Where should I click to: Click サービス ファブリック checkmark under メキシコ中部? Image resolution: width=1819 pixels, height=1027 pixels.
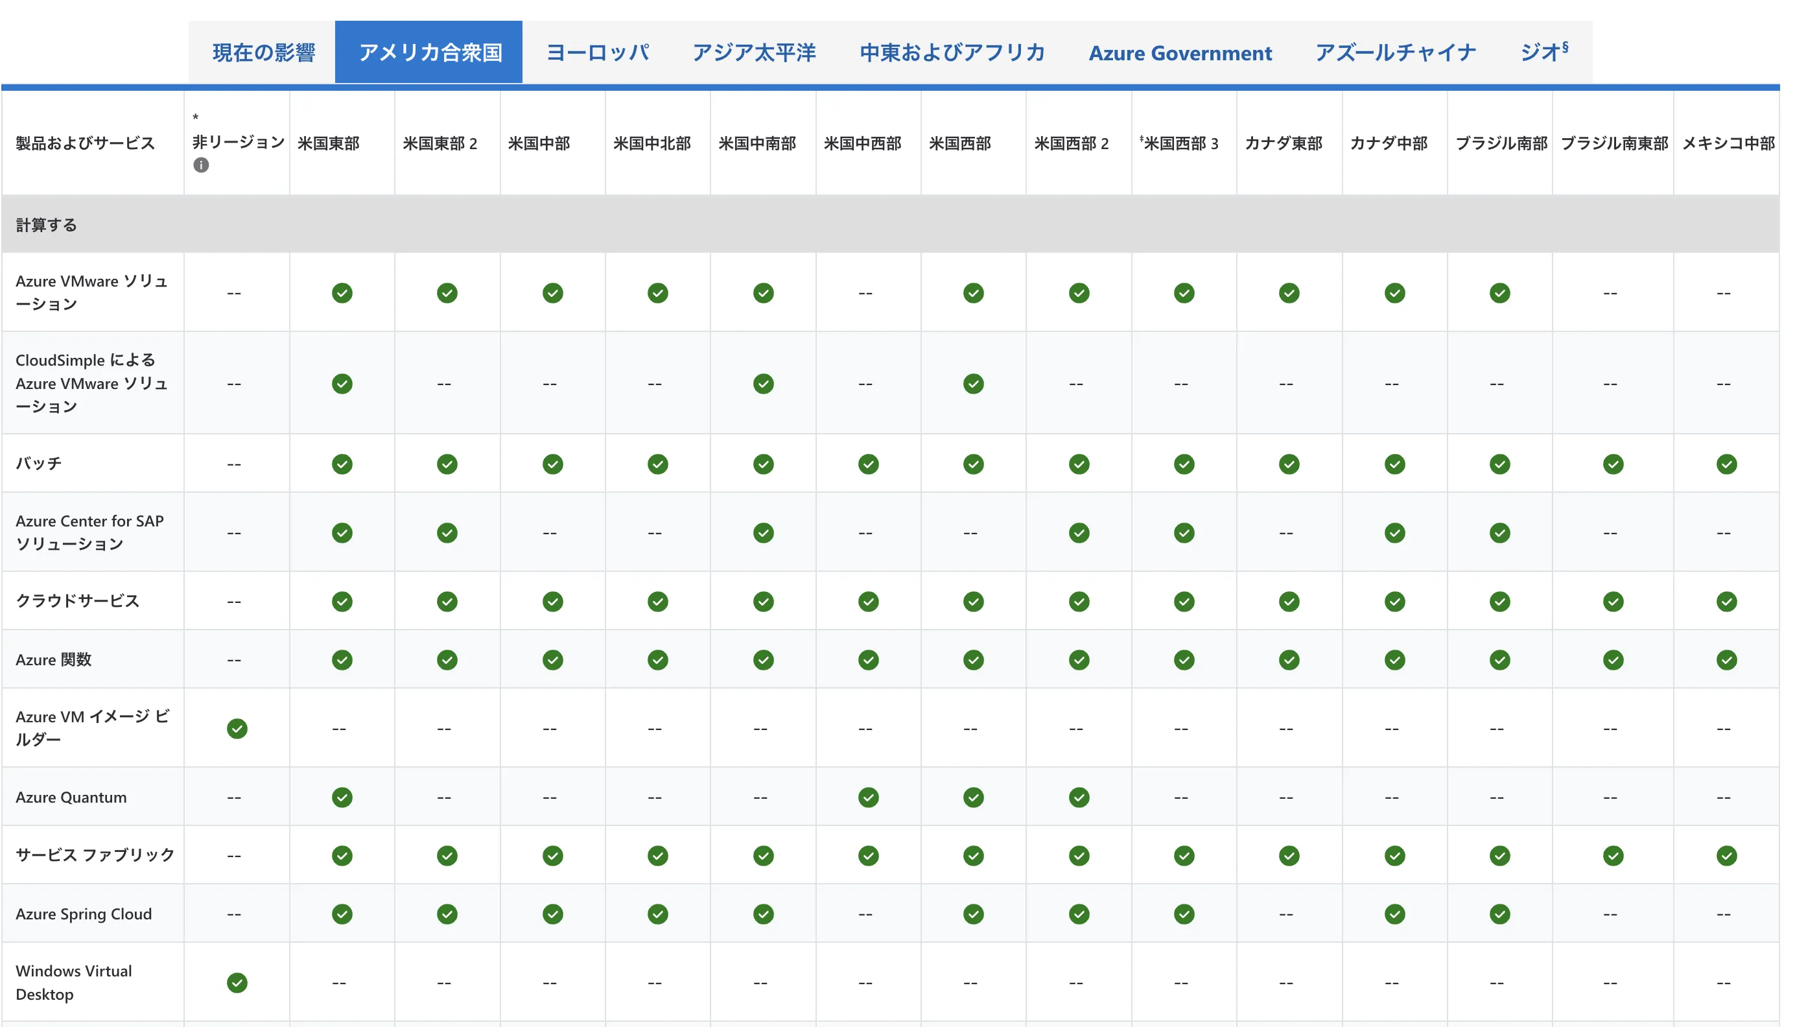click(1726, 855)
